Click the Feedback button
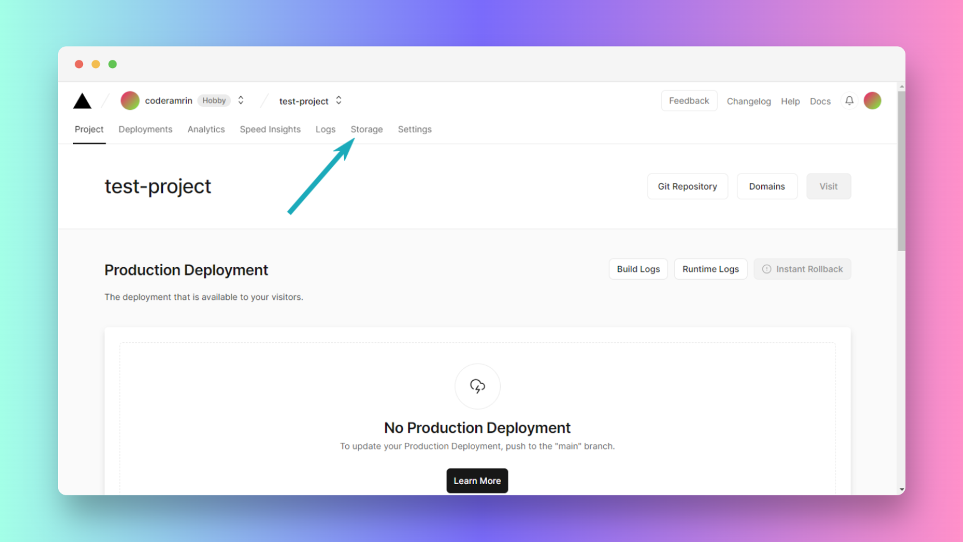The width and height of the screenshot is (963, 542). [689, 101]
